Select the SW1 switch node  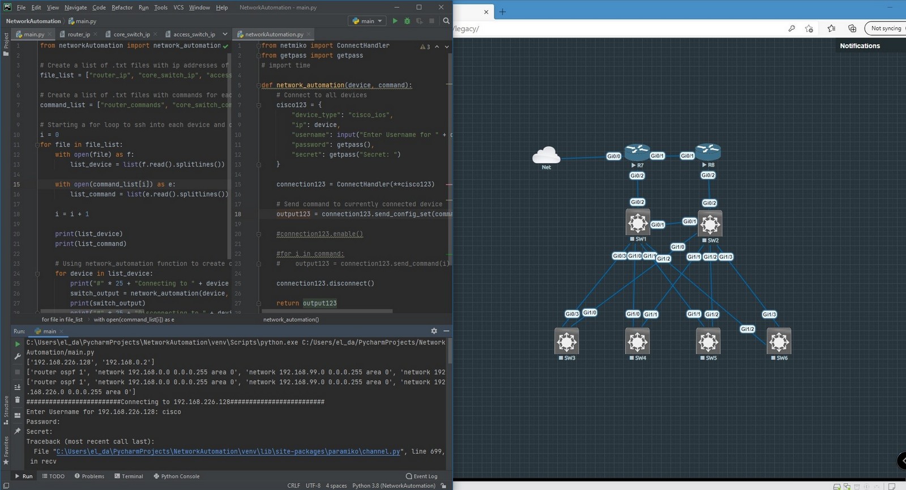coord(638,223)
